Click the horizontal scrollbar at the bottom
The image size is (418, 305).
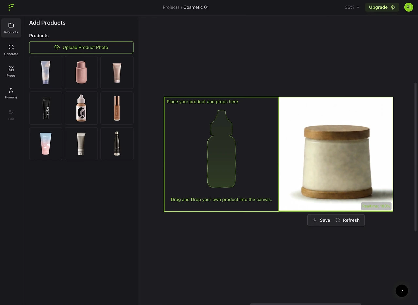click(x=305, y=304)
